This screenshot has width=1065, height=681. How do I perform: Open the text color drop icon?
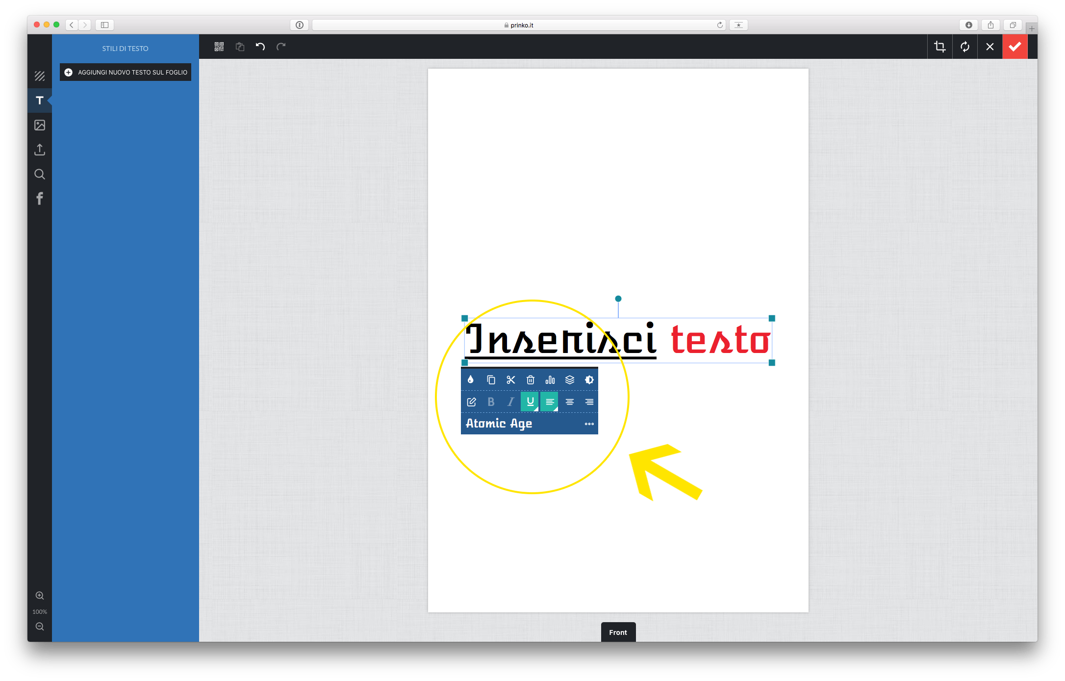point(471,379)
